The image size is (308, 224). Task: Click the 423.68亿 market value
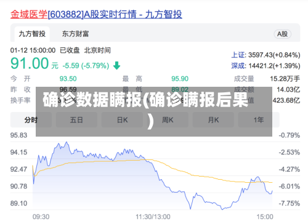(x=286, y=100)
